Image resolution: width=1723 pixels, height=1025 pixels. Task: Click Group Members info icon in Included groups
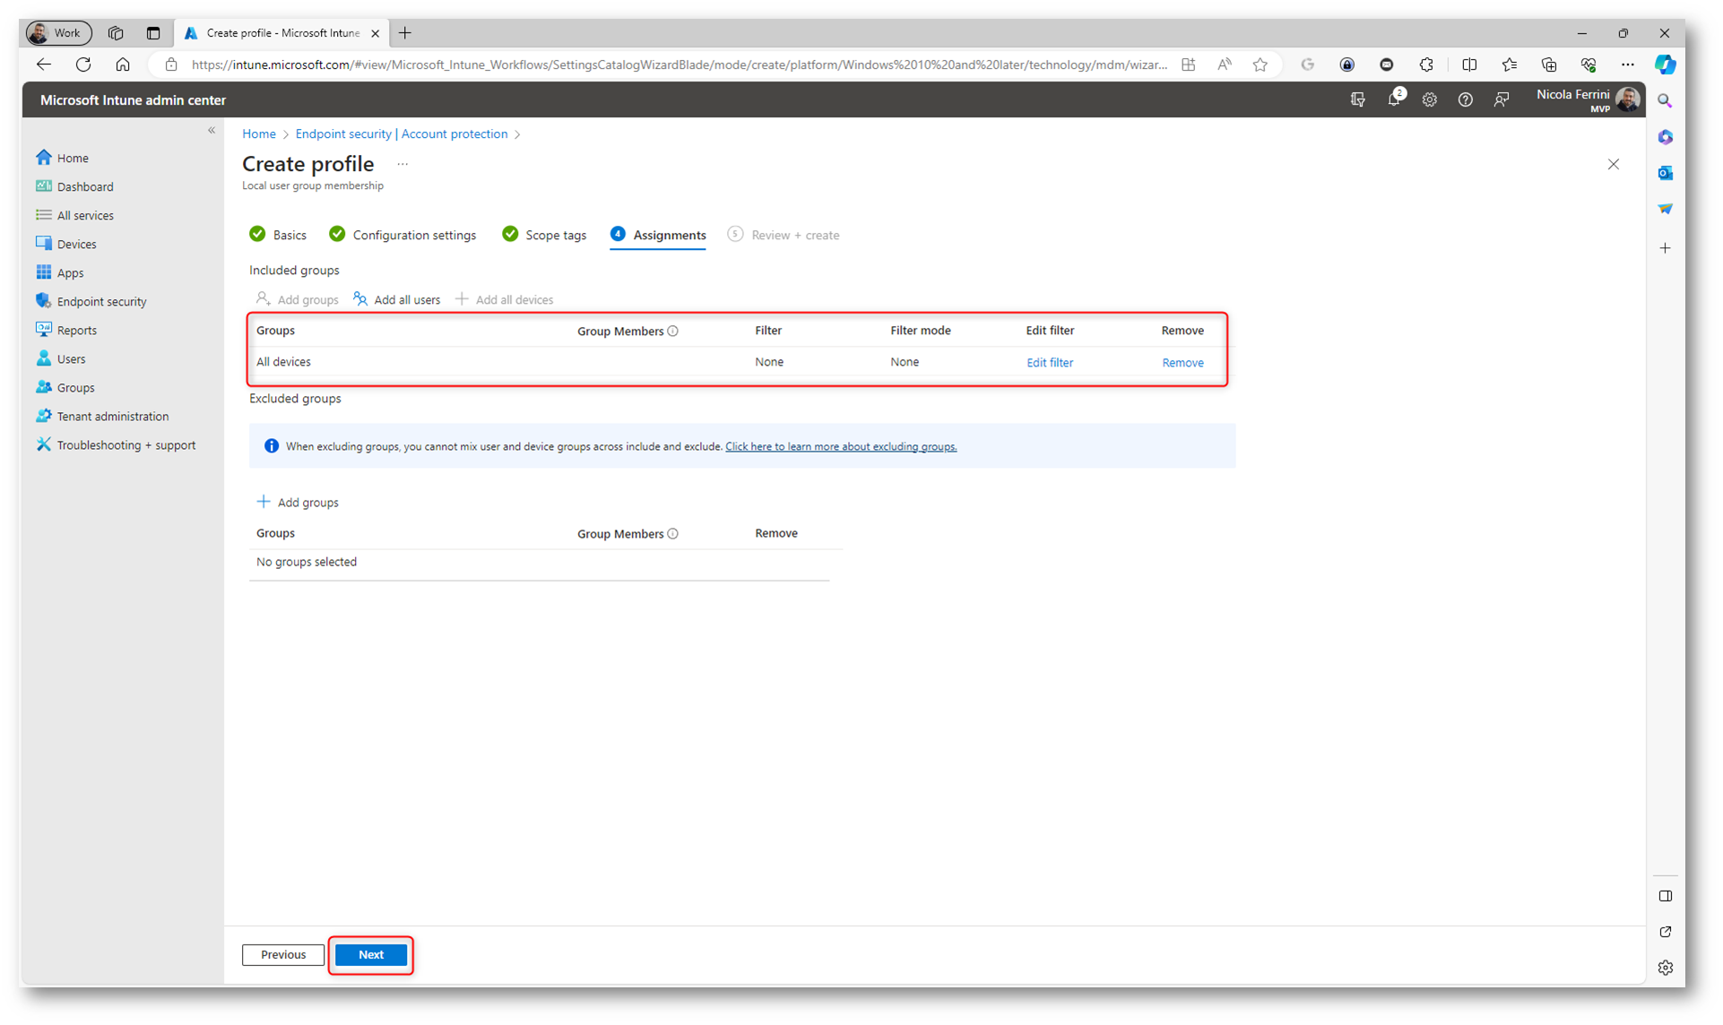673,332
